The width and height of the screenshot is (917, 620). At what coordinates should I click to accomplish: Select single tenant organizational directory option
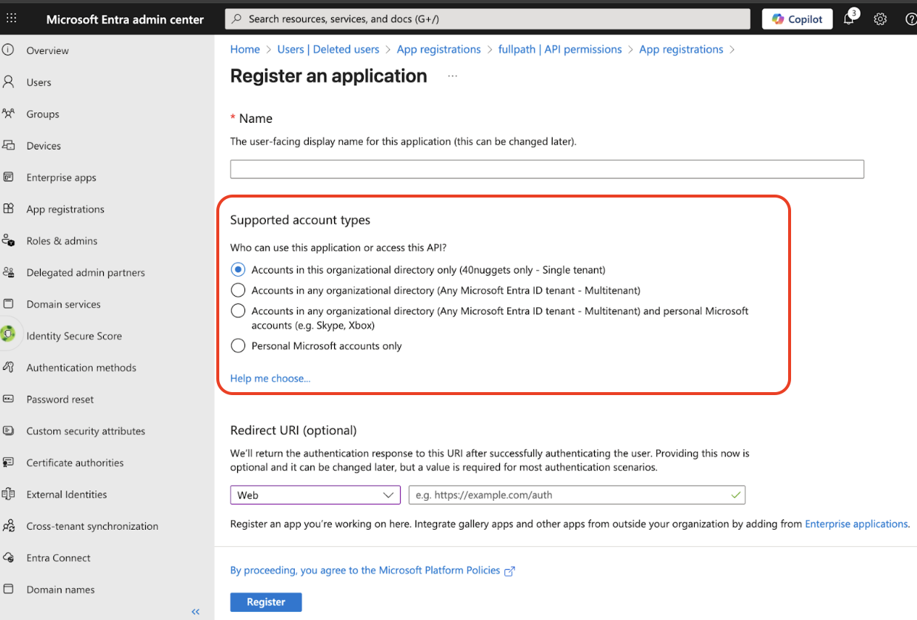point(238,269)
